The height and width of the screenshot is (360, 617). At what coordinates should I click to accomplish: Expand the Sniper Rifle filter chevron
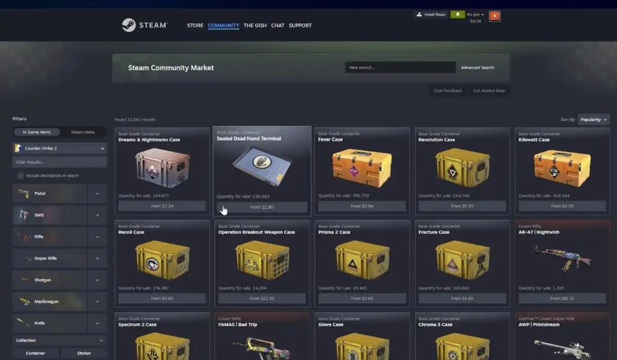97,258
